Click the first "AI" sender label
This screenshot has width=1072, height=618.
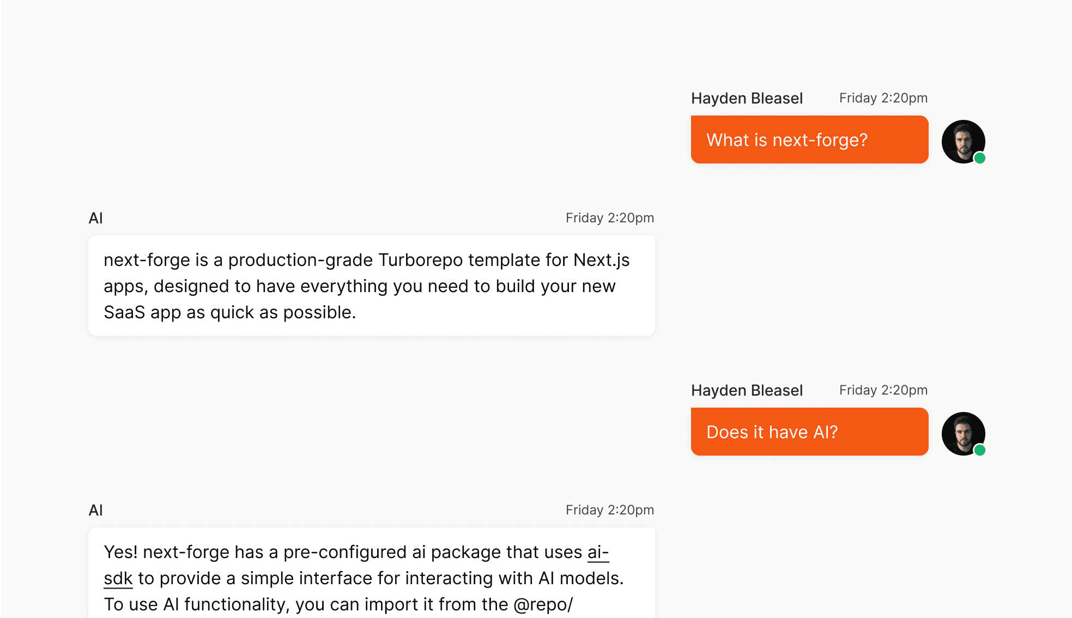point(96,218)
